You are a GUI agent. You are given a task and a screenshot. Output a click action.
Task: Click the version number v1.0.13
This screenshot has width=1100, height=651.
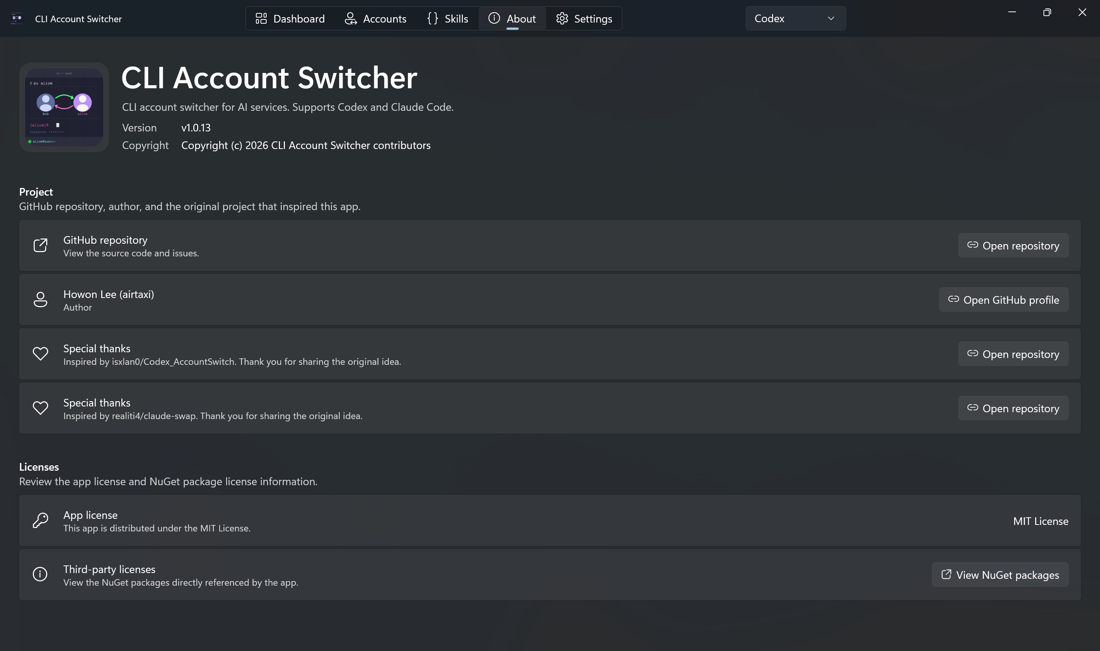pyautogui.click(x=196, y=128)
